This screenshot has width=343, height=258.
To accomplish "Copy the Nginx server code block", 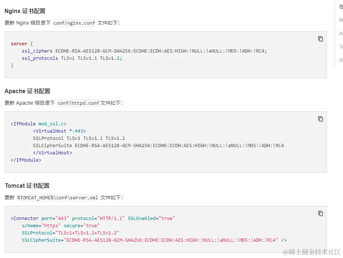I will [321, 39].
